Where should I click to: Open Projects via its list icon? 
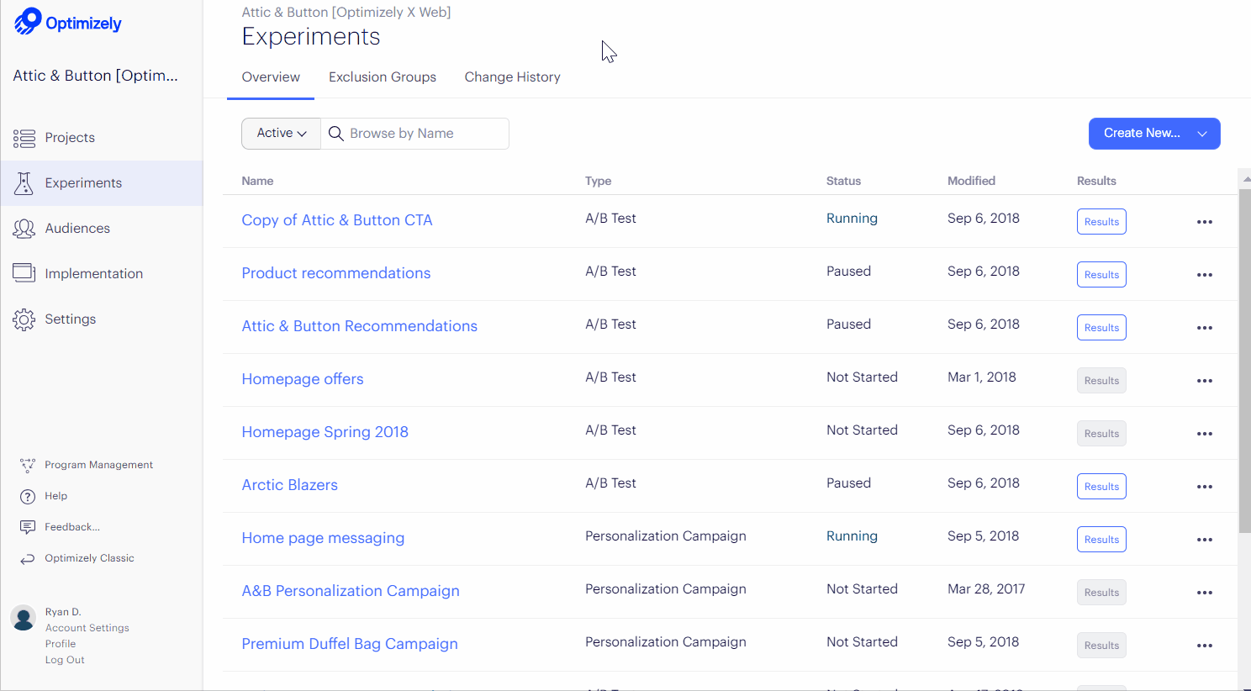pyautogui.click(x=24, y=138)
